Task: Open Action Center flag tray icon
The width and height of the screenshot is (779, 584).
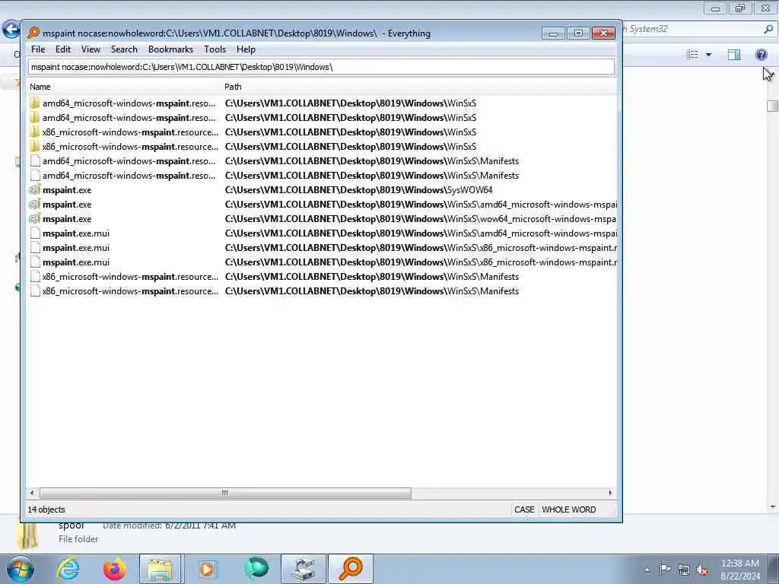Action: (x=665, y=570)
